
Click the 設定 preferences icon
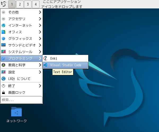[3, 72]
